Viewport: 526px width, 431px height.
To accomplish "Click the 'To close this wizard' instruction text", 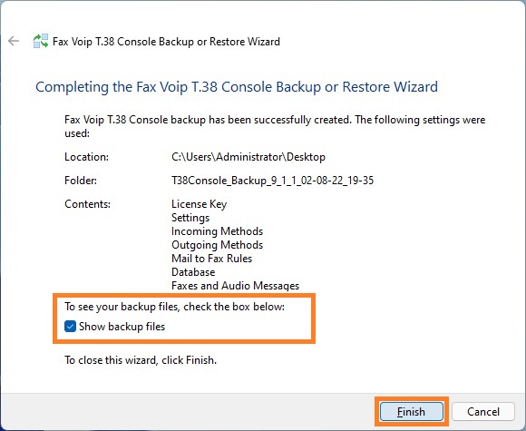I will coord(141,360).
